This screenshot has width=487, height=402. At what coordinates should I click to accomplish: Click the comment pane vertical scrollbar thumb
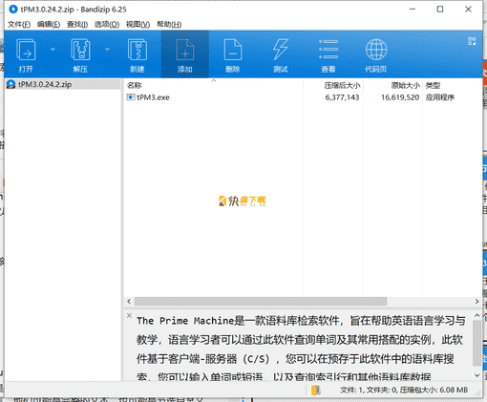point(476,343)
